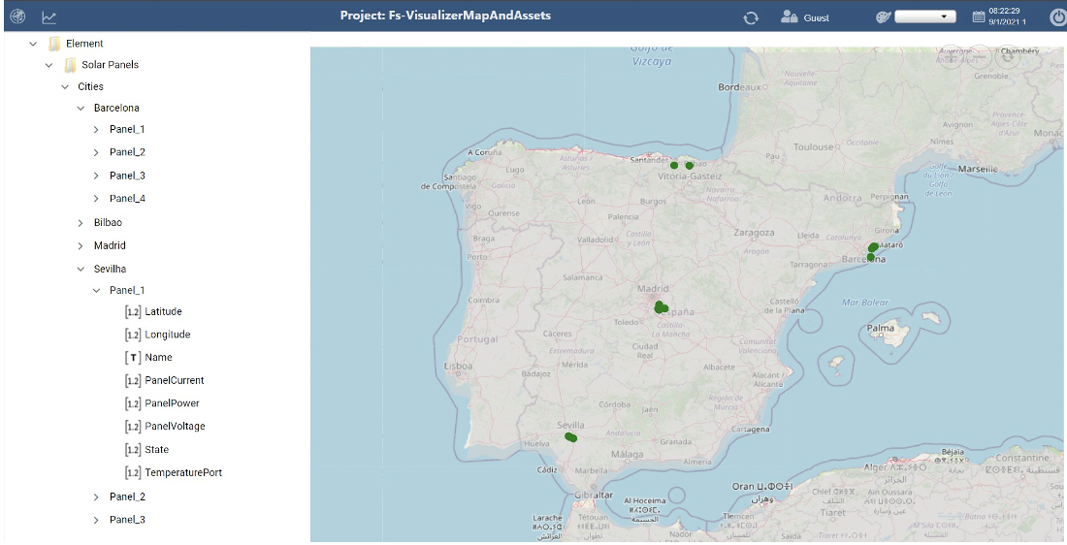Image resolution: width=1067 pixels, height=545 pixels.
Task: Click the Solar Panels folder icon
Action: [x=70, y=65]
